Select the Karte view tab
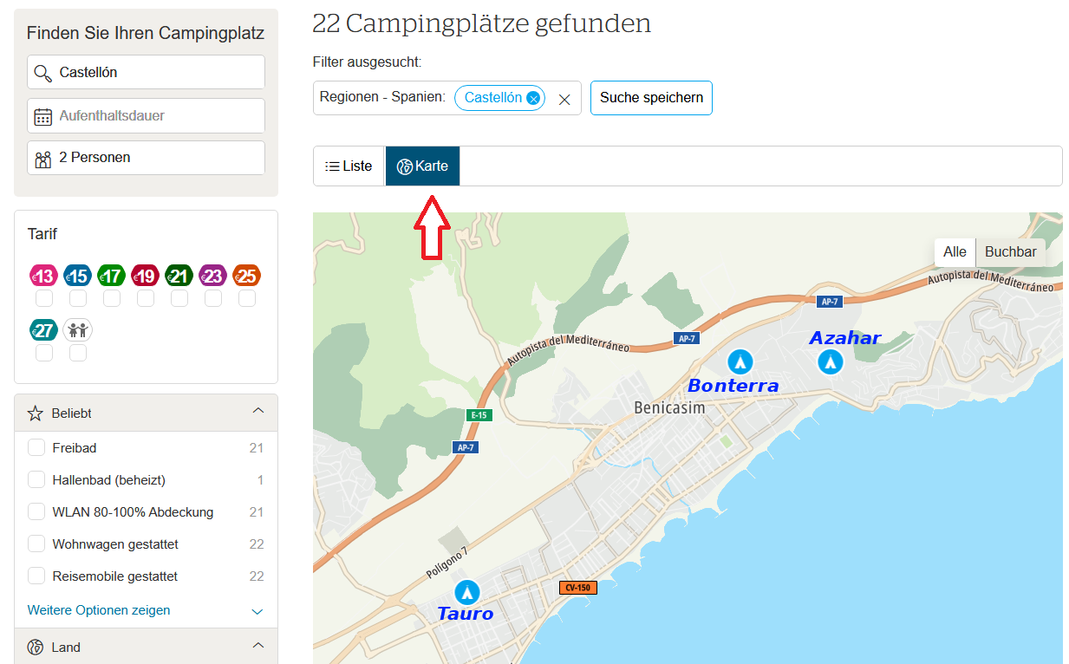1069x664 pixels. coord(422,166)
